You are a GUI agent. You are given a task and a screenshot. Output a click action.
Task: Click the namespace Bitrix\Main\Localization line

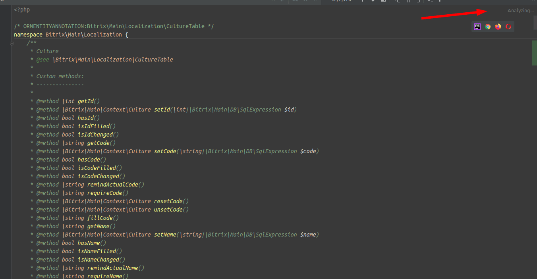point(71,35)
